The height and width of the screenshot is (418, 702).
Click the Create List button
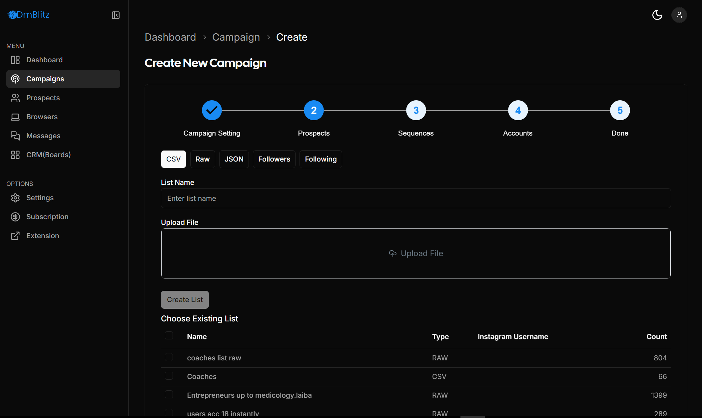point(185,300)
